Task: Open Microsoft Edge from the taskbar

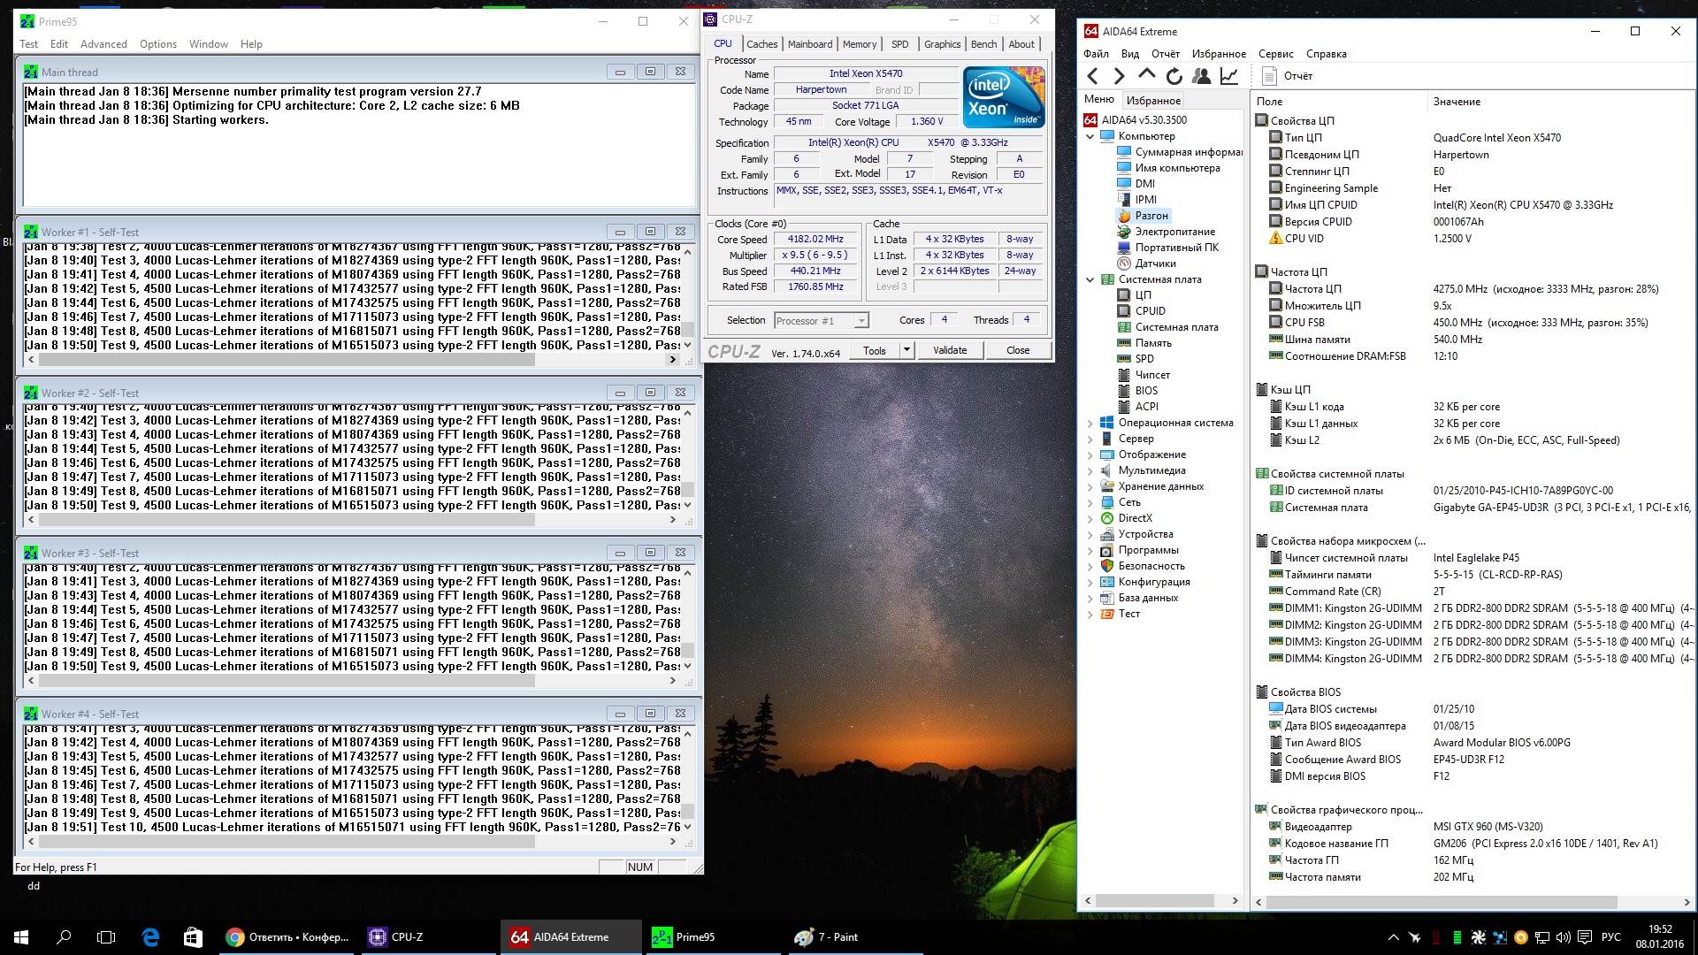Action: pos(150,937)
